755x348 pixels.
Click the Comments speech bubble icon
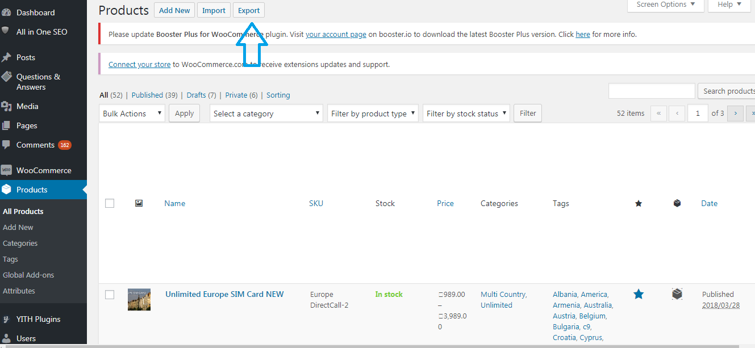6,145
